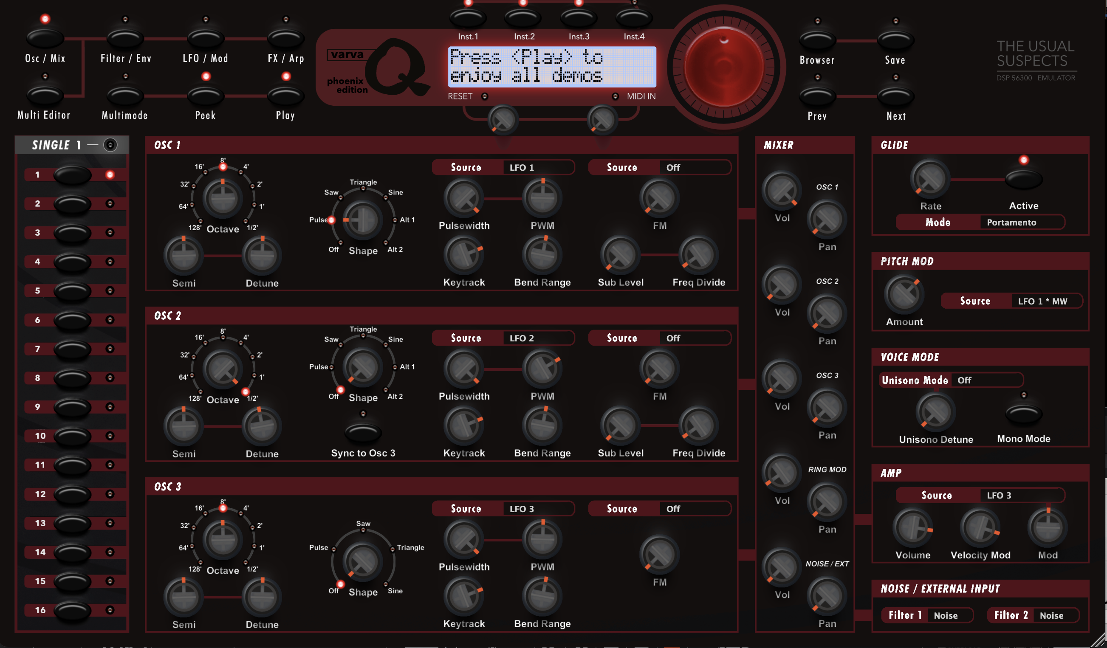Click the OSC 2 Sub Level knob
Image resolution: width=1107 pixels, height=648 pixels.
[x=620, y=426]
